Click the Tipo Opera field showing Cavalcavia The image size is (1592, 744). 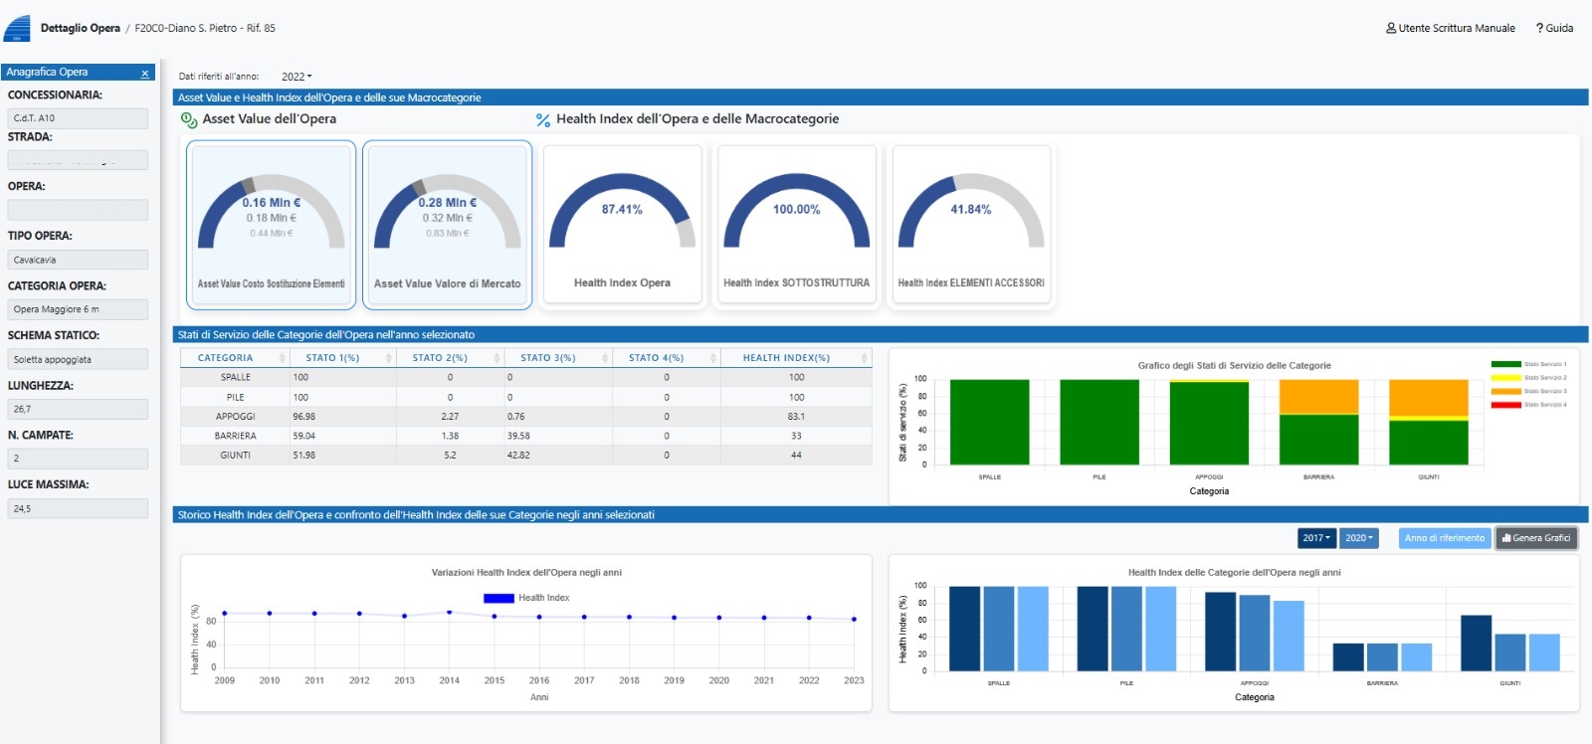coord(79,260)
